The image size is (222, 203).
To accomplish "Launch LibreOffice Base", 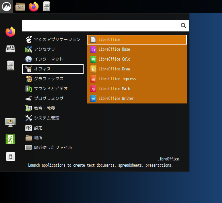I will pyautogui.click(x=137, y=49).
